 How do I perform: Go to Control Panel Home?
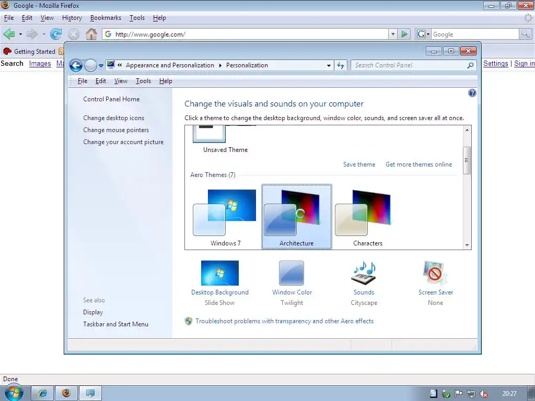tap(111, 99)
